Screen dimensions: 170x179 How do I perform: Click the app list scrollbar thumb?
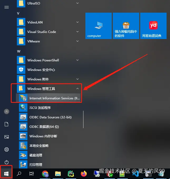(x=83, y=119)
